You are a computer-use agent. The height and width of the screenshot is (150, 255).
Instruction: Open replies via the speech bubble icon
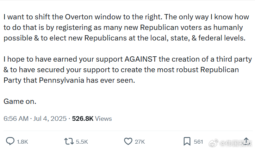(x=10, y=141)
